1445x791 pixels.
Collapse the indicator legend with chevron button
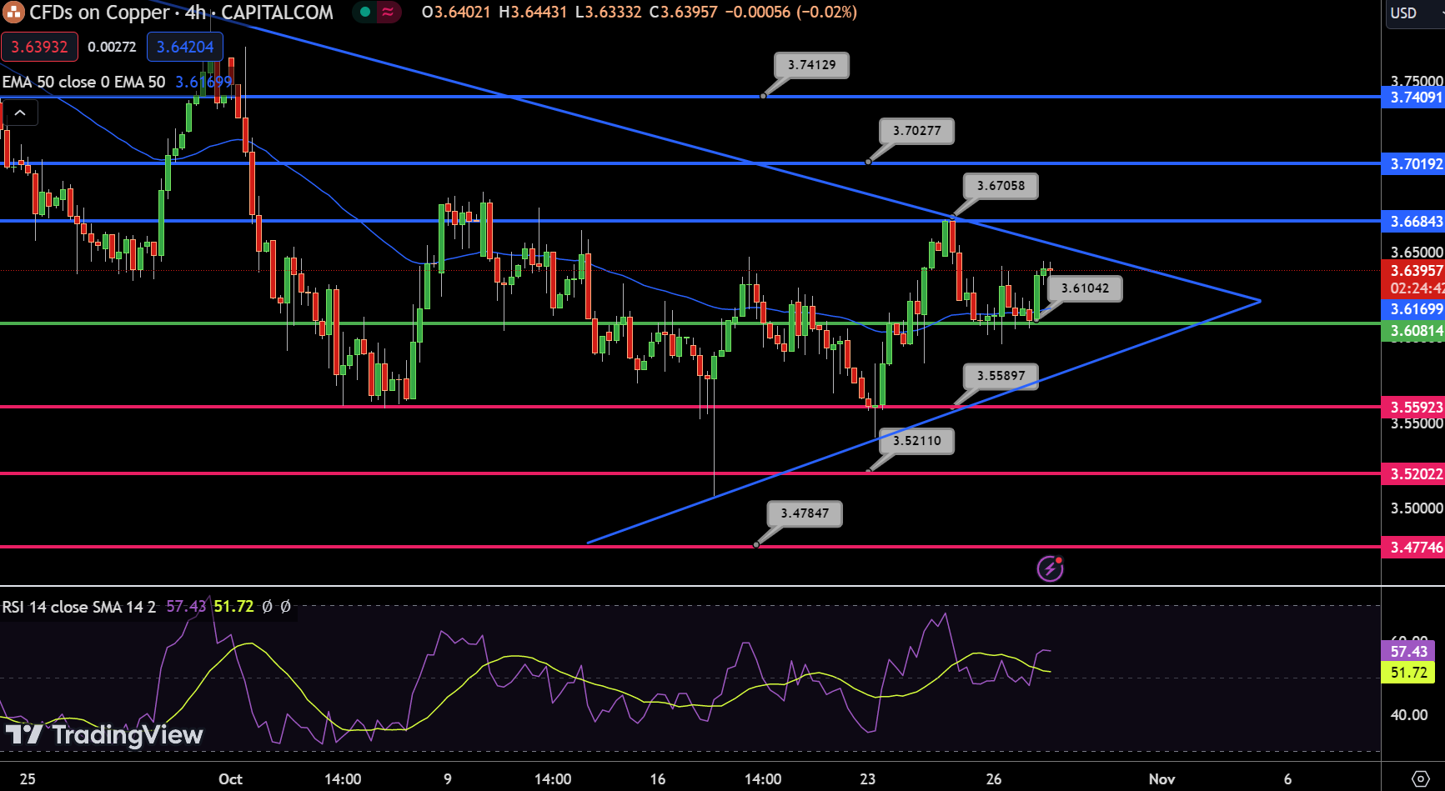[20, 113]
